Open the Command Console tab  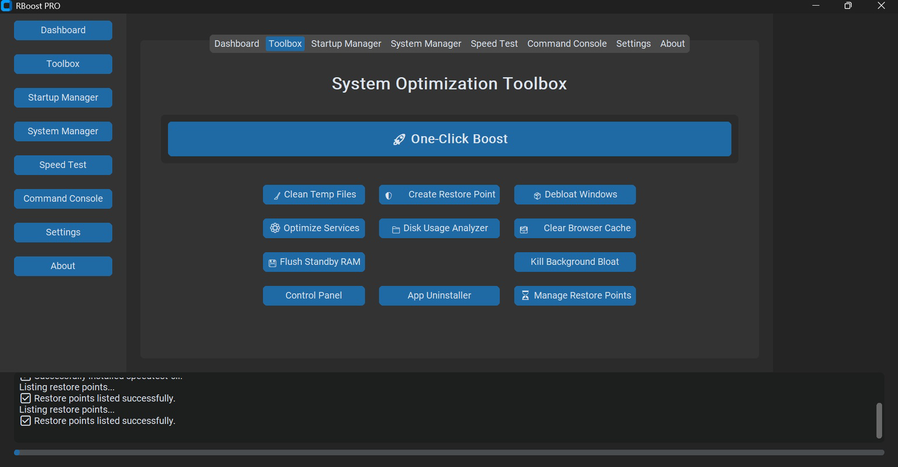pyautogui.click(x=567, y=44)
